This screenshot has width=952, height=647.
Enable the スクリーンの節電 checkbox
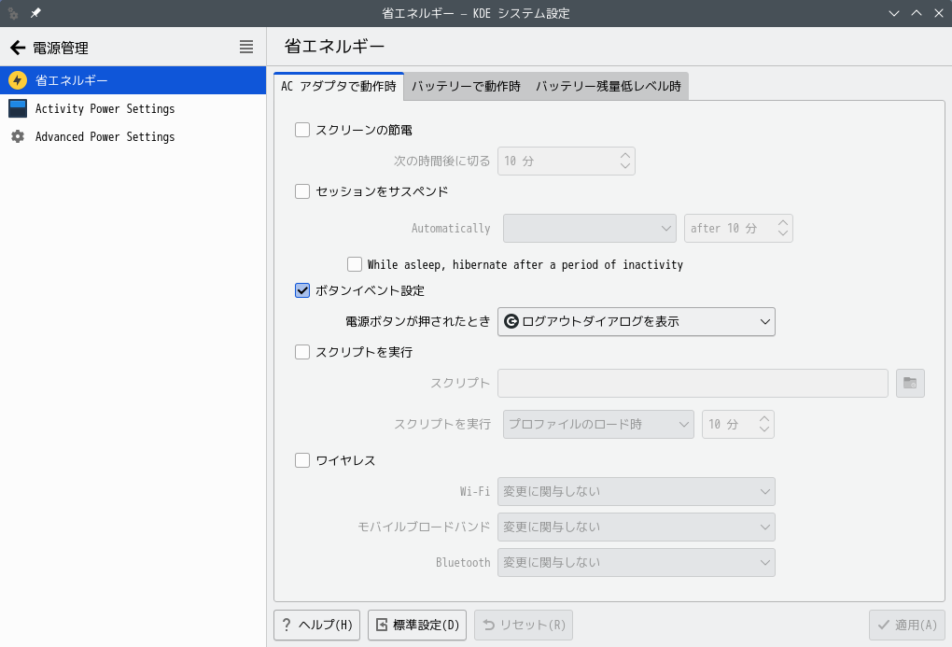(x=302, y=130)
